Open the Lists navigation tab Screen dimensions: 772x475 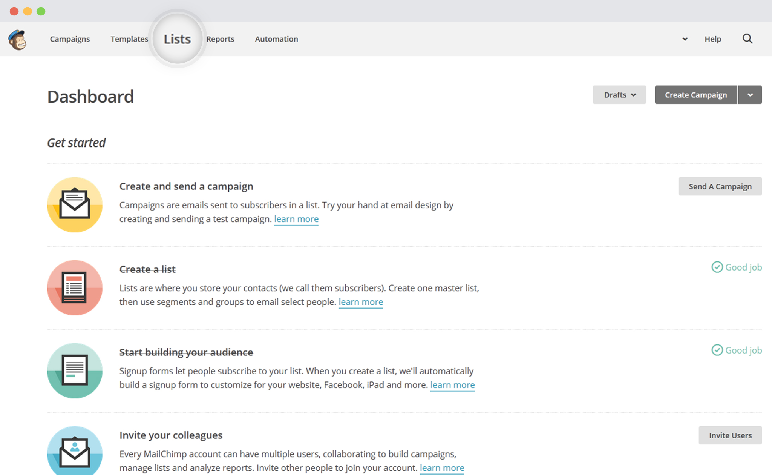coord(176,38)
